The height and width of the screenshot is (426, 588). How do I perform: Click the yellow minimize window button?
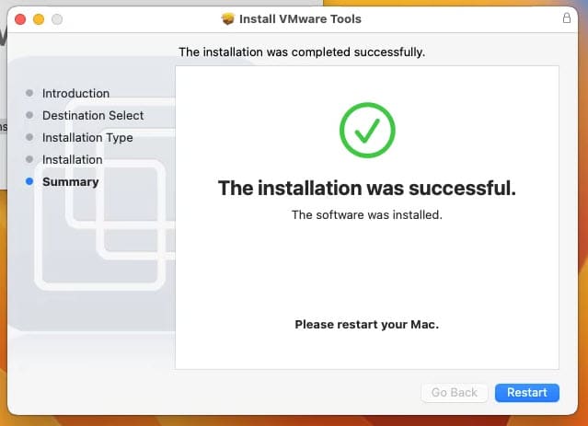click(x=39, y=19)
